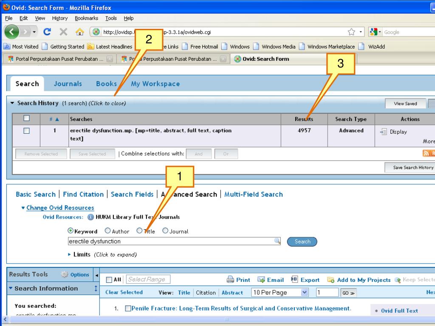This screenshot has width=435, height=326.
Task: Open the 10 Per Page dropdown
Action: click(280, 292)
